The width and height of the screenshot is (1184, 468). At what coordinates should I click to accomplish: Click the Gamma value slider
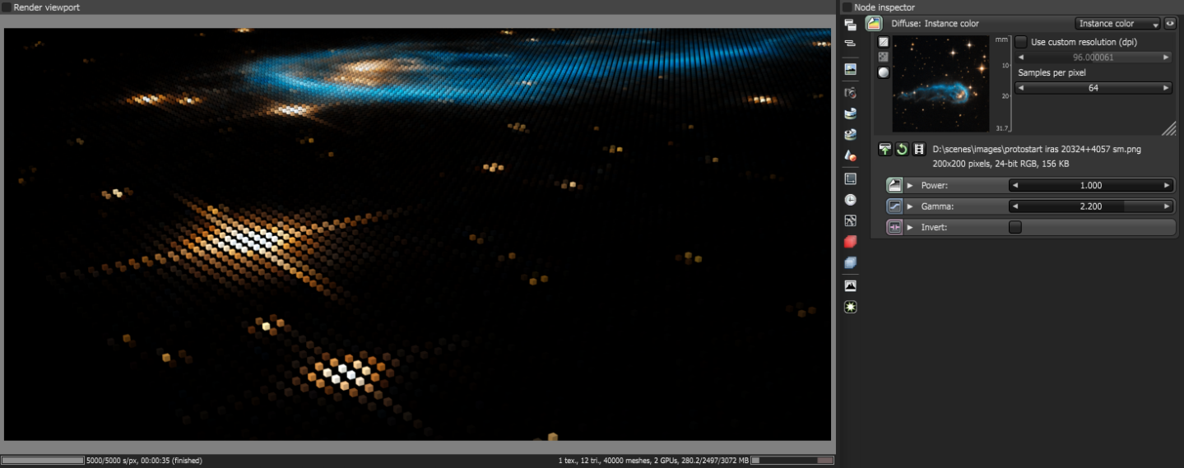click(x=1091, y=206)
